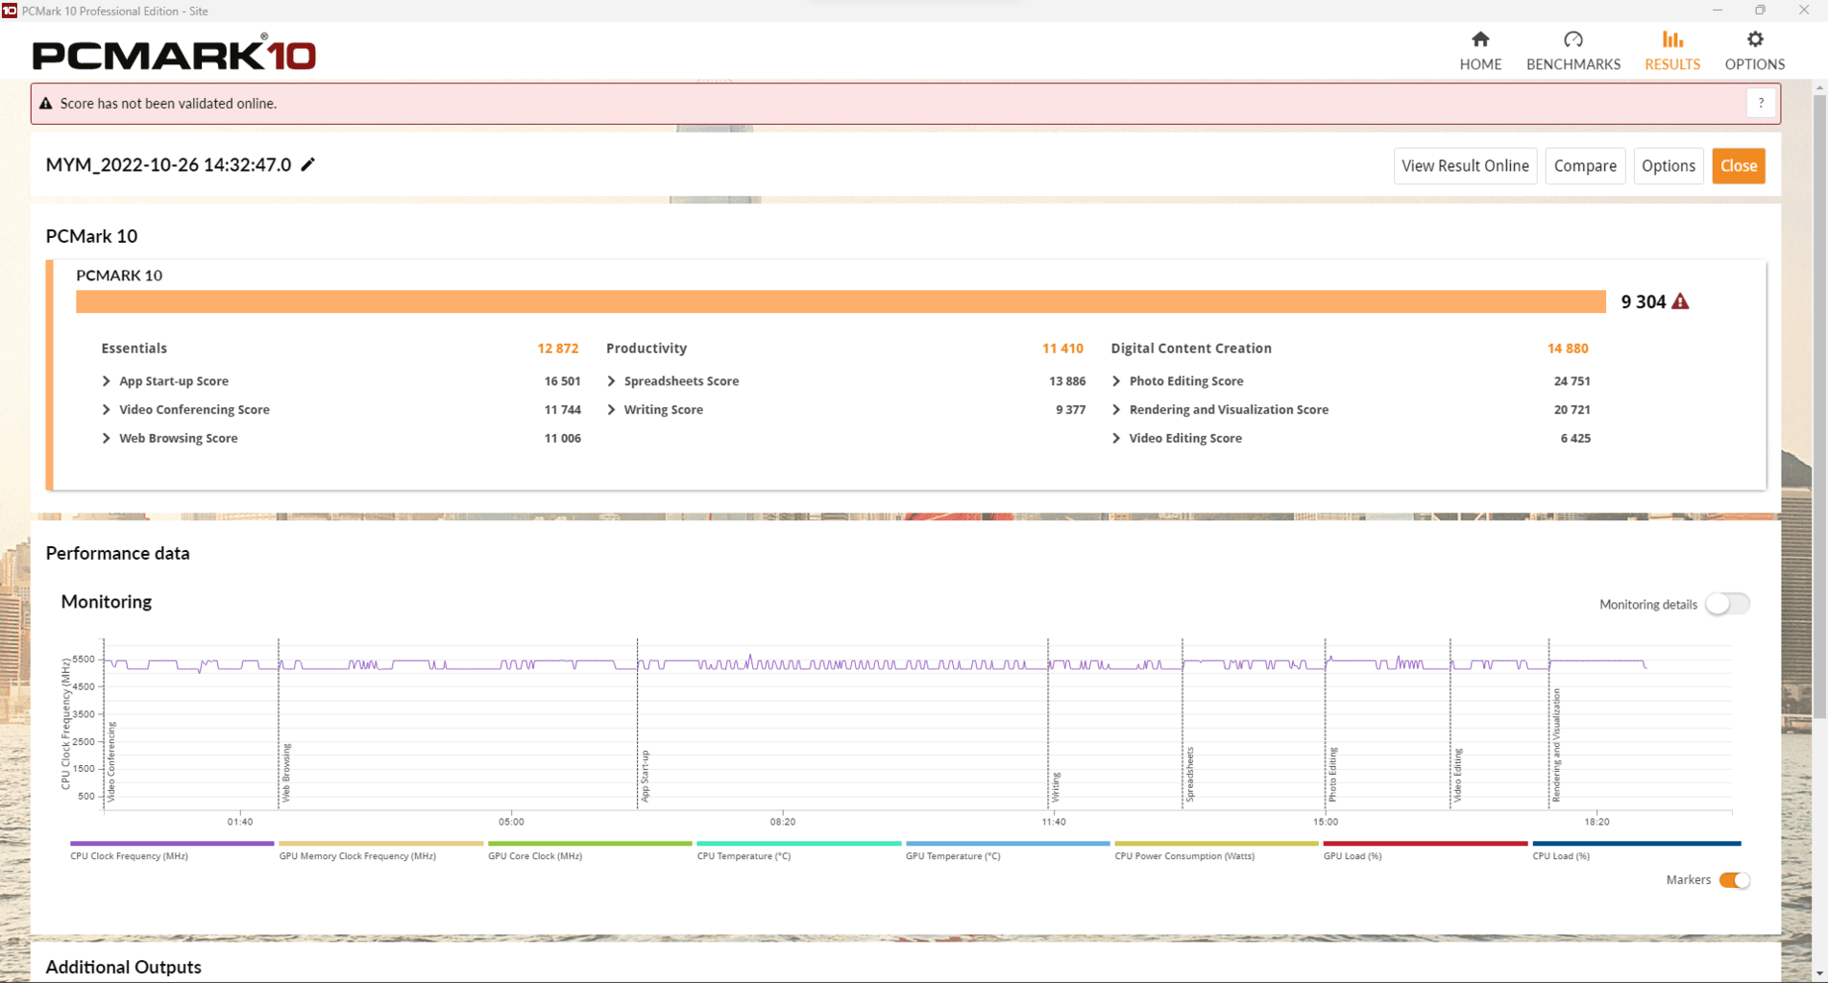Click the Video Editing value 6 425
Screen dimensions: 1828x983
[1575, 439]
